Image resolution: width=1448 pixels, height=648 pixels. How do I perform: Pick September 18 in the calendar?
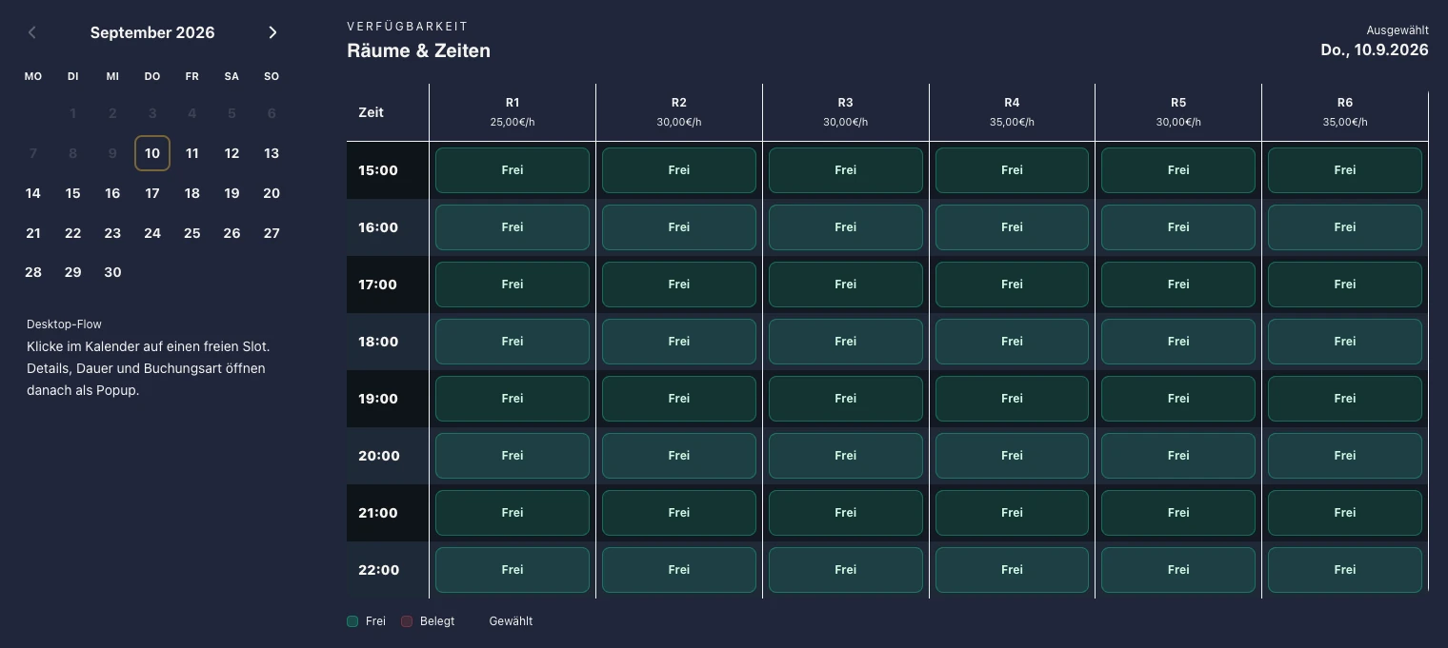click(x=192, y=193)
